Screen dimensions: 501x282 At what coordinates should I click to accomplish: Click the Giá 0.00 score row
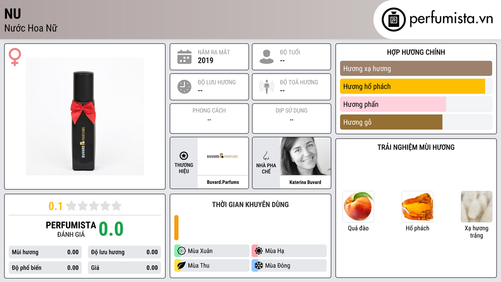coord(124,268)
